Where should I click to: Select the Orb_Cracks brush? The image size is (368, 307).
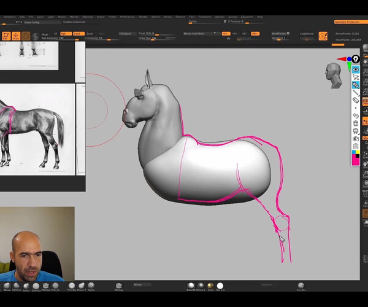point(55,286)
